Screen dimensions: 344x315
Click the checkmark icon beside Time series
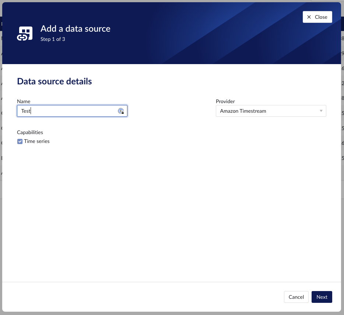tap(20, 141)
